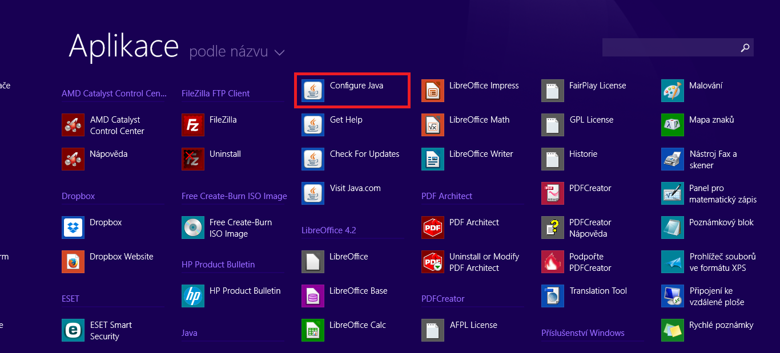Launch the AMD Nápověda help icon
Image resolution: width=780 pixels, height=353 pixels.
coord(73,159)
